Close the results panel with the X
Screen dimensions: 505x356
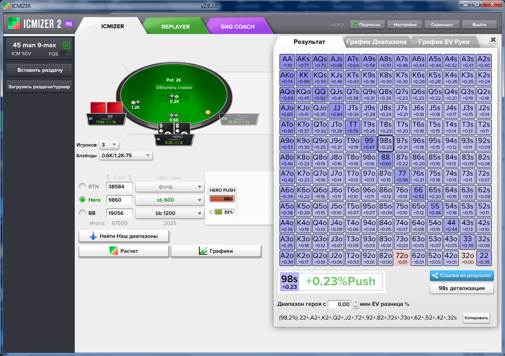[493, 40]
